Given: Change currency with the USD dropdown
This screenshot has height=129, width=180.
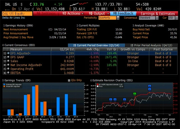Looking at the screenshot, I should pos(171,18).
